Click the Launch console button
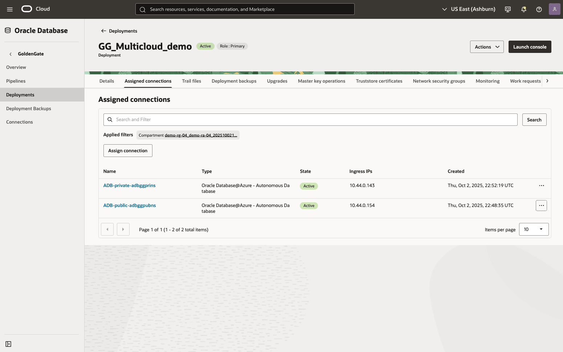The image size is (563, 352). point(530,46)
